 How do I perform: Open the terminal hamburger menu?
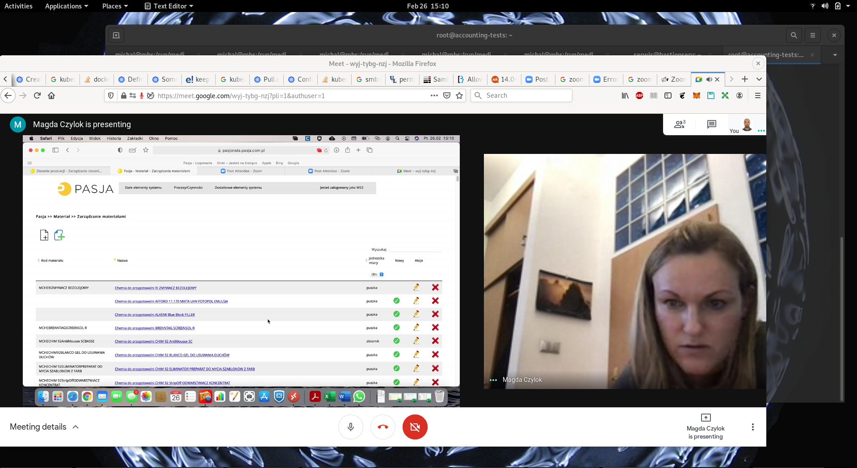pos(813,35)
